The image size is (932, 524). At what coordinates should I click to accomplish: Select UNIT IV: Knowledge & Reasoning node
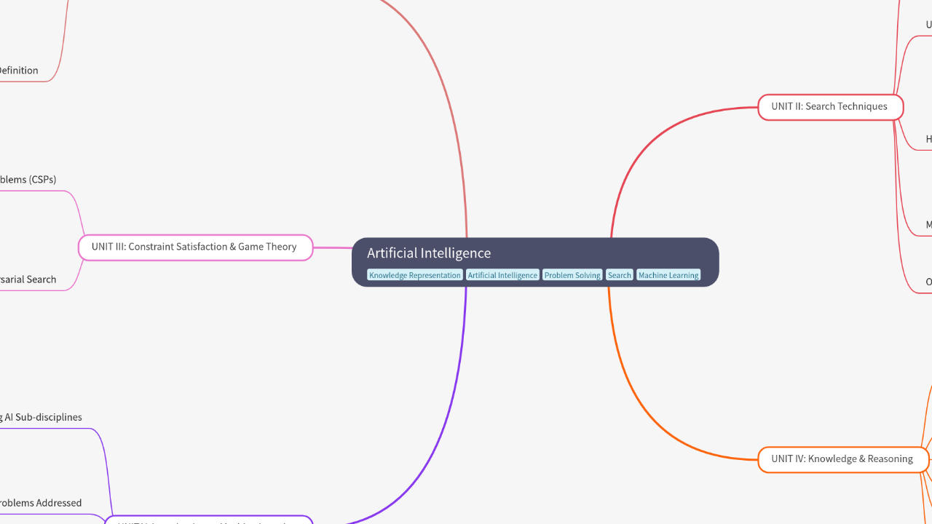(843, 459)
